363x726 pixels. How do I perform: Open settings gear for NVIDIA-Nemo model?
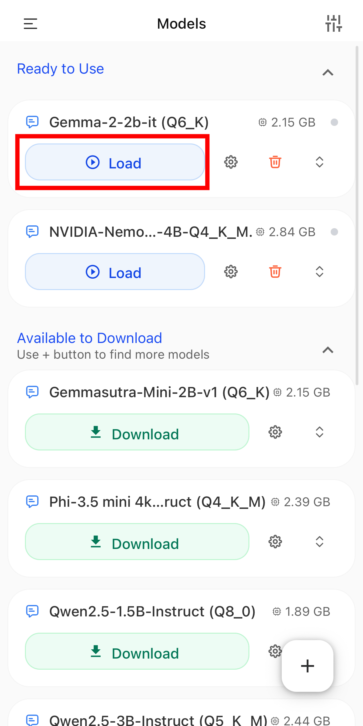tap(231, 272)
